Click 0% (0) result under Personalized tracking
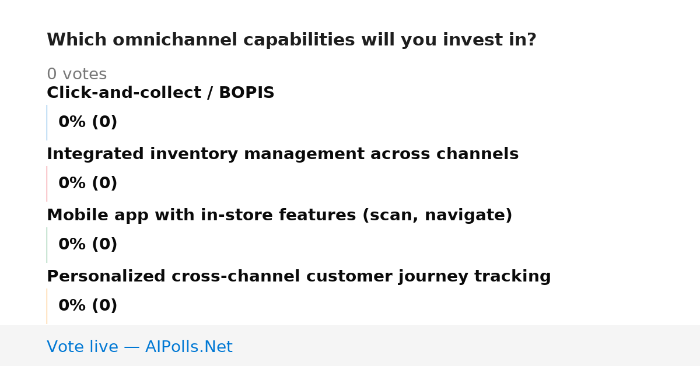The width and height of the screenshot is (700, 366). click(87, 306)
